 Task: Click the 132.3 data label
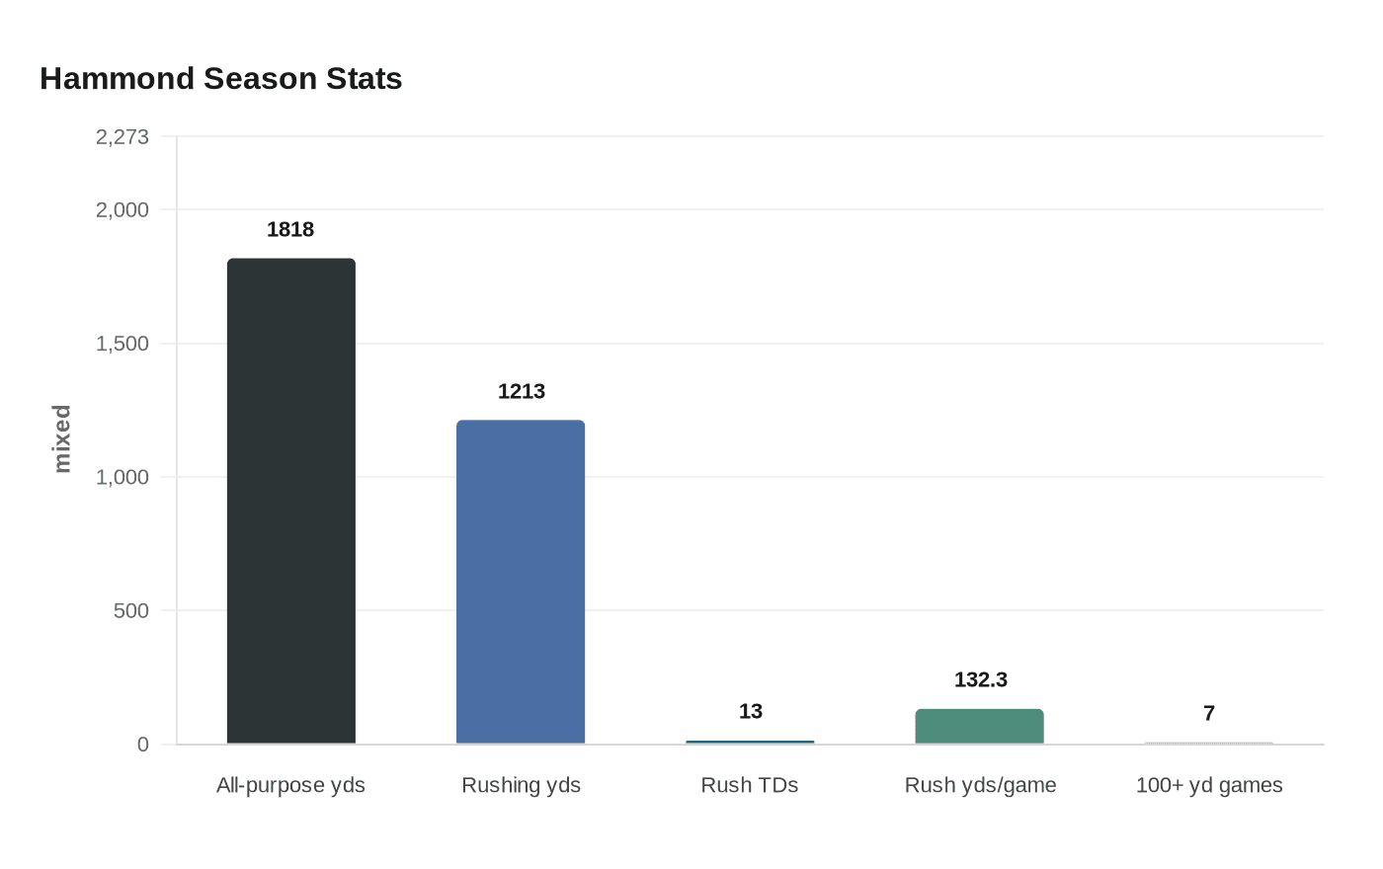980,679
